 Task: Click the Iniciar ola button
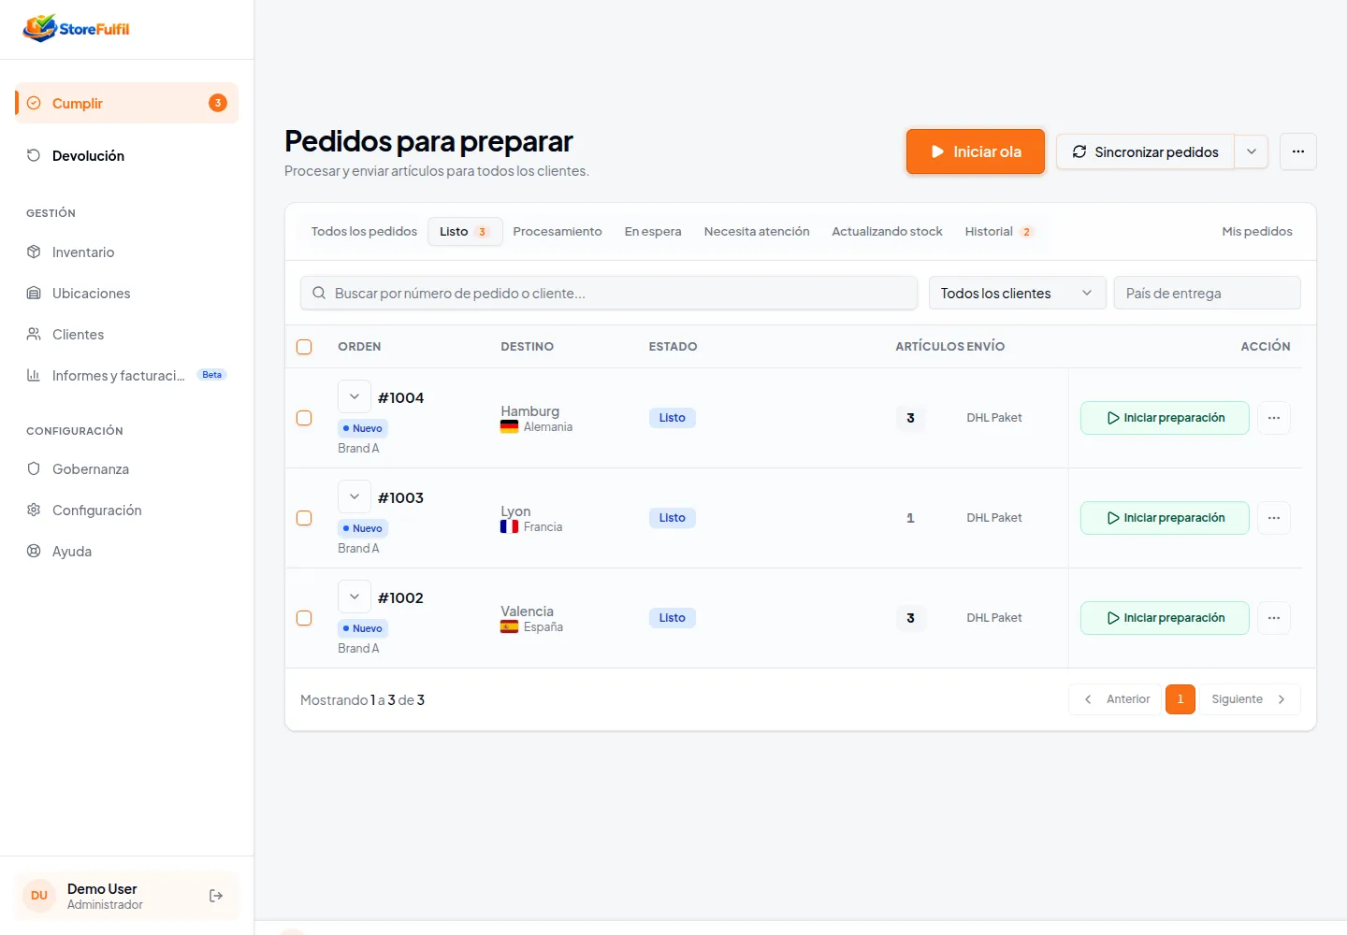tap(975, 151)
